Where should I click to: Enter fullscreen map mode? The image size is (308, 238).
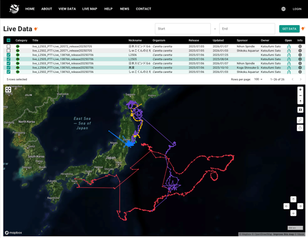(x=9, y=89)
